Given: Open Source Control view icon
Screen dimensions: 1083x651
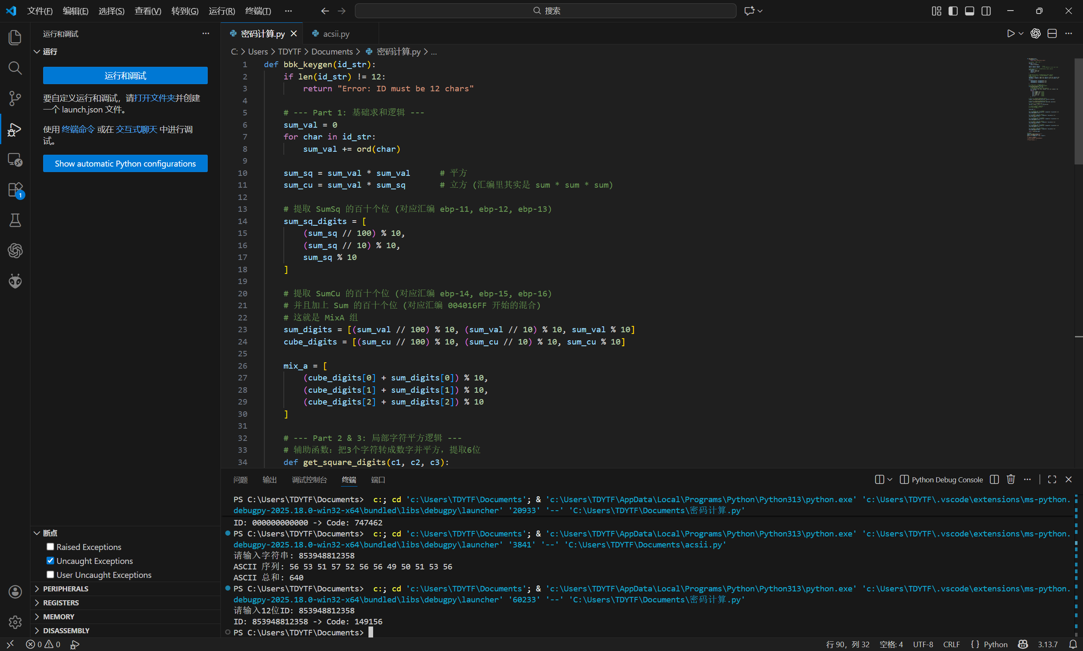Looking at the screenshot, I should tap(15, 98).
